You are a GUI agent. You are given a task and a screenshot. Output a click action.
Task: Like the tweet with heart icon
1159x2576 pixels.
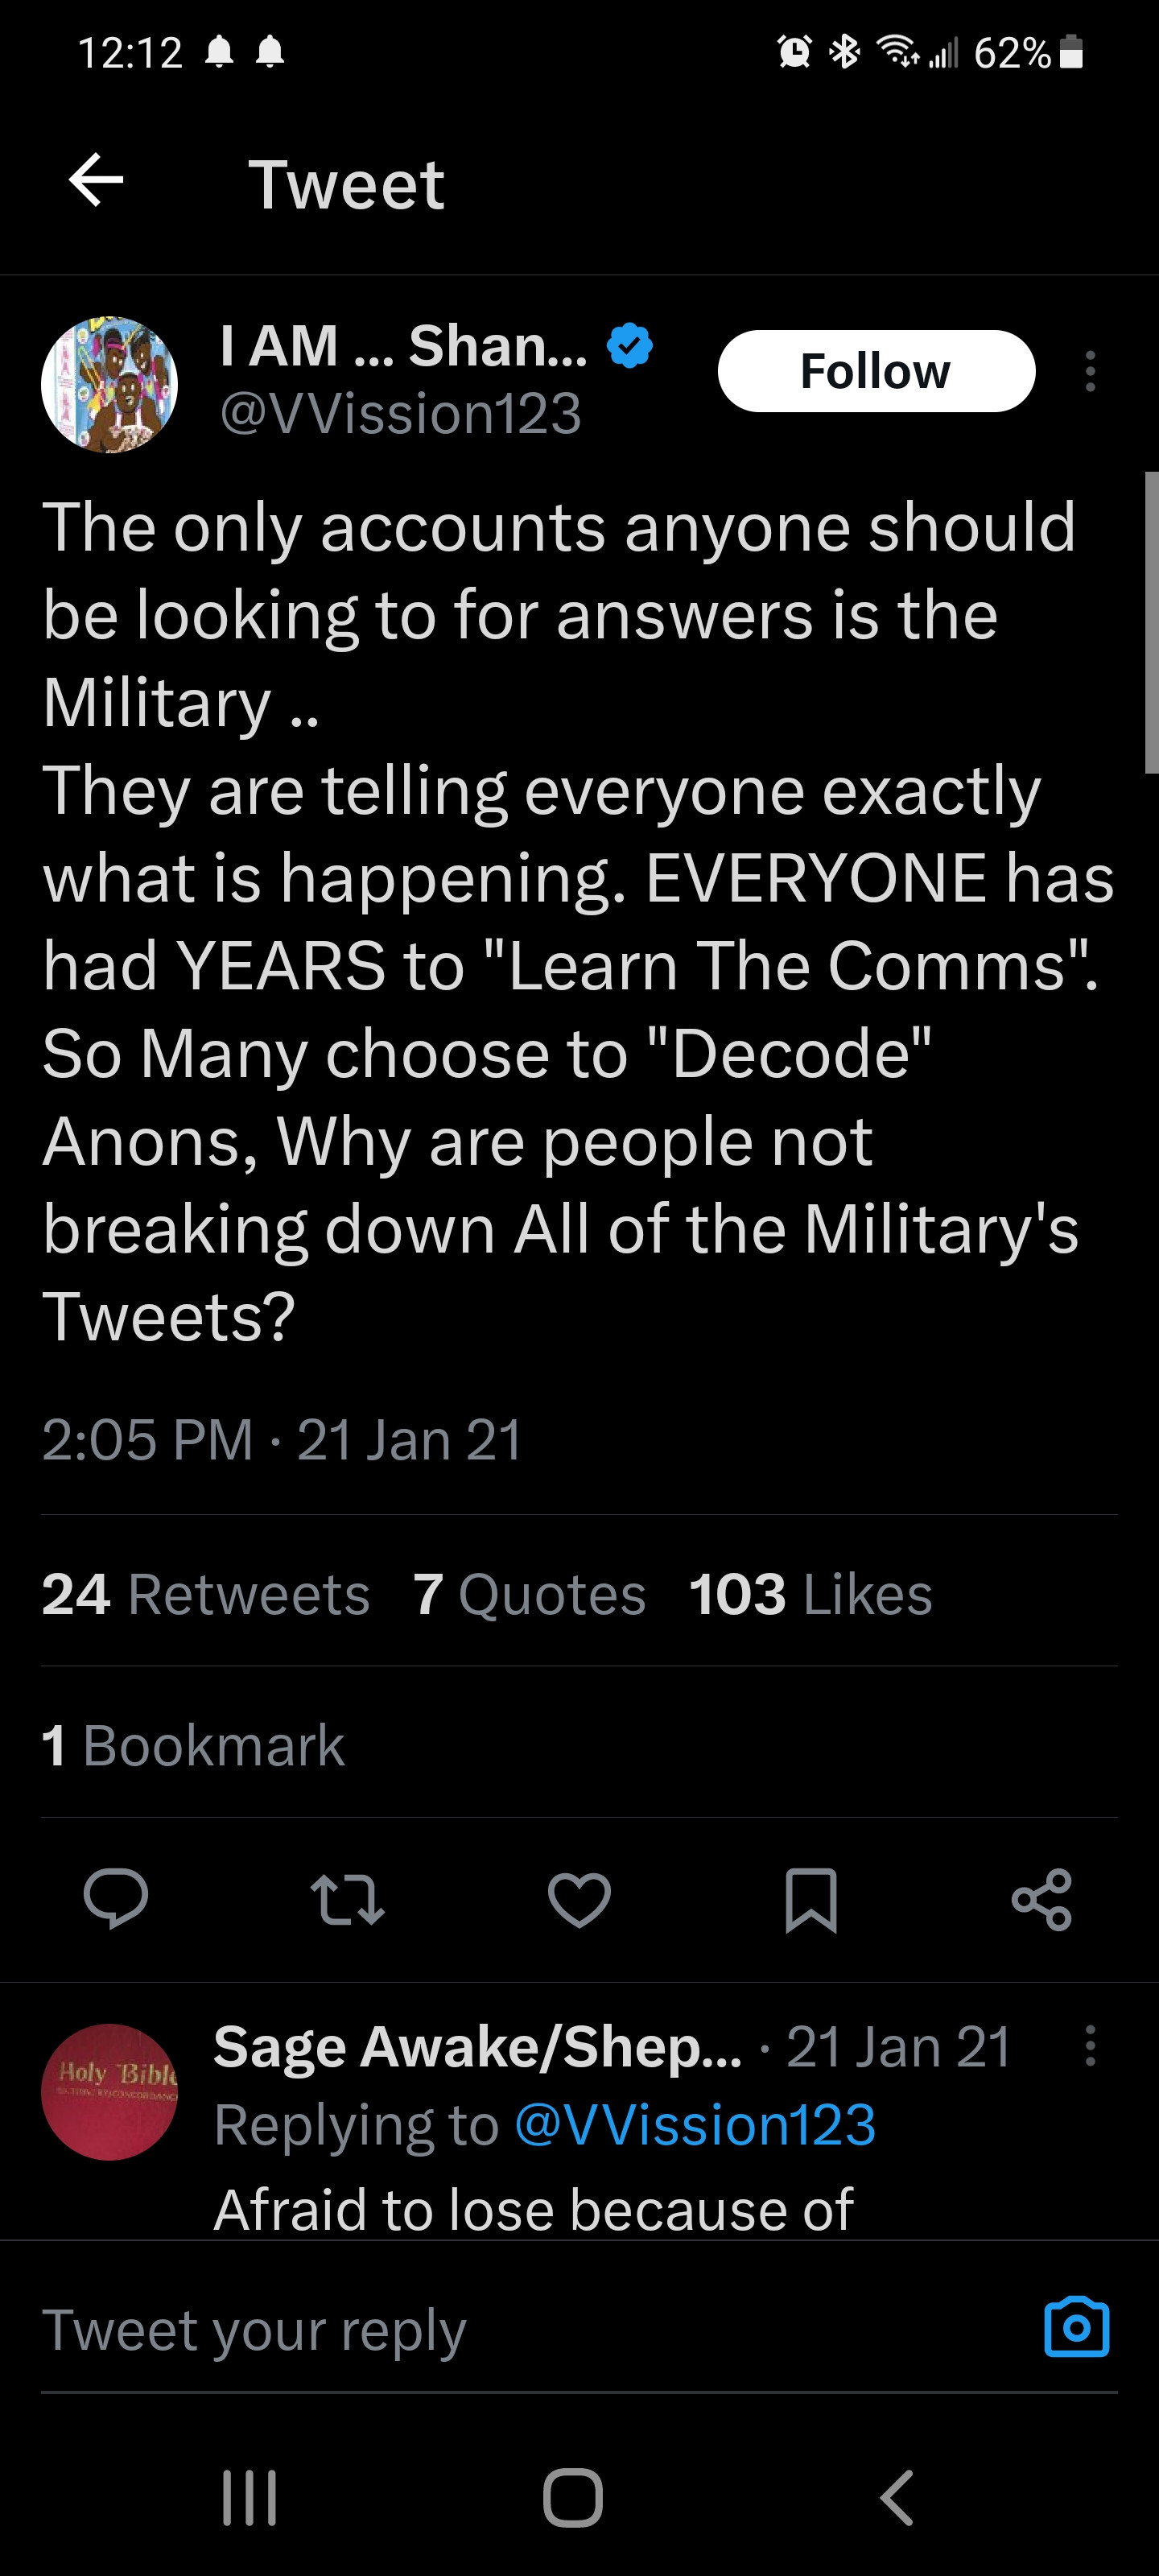tap(579, 1899)
